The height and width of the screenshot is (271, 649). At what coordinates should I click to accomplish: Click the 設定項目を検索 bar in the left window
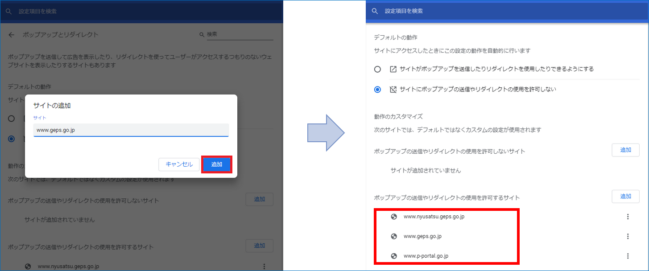coord(141,11)
